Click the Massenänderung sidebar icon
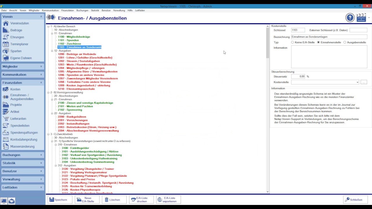372x209 pixels. (6, 147)
